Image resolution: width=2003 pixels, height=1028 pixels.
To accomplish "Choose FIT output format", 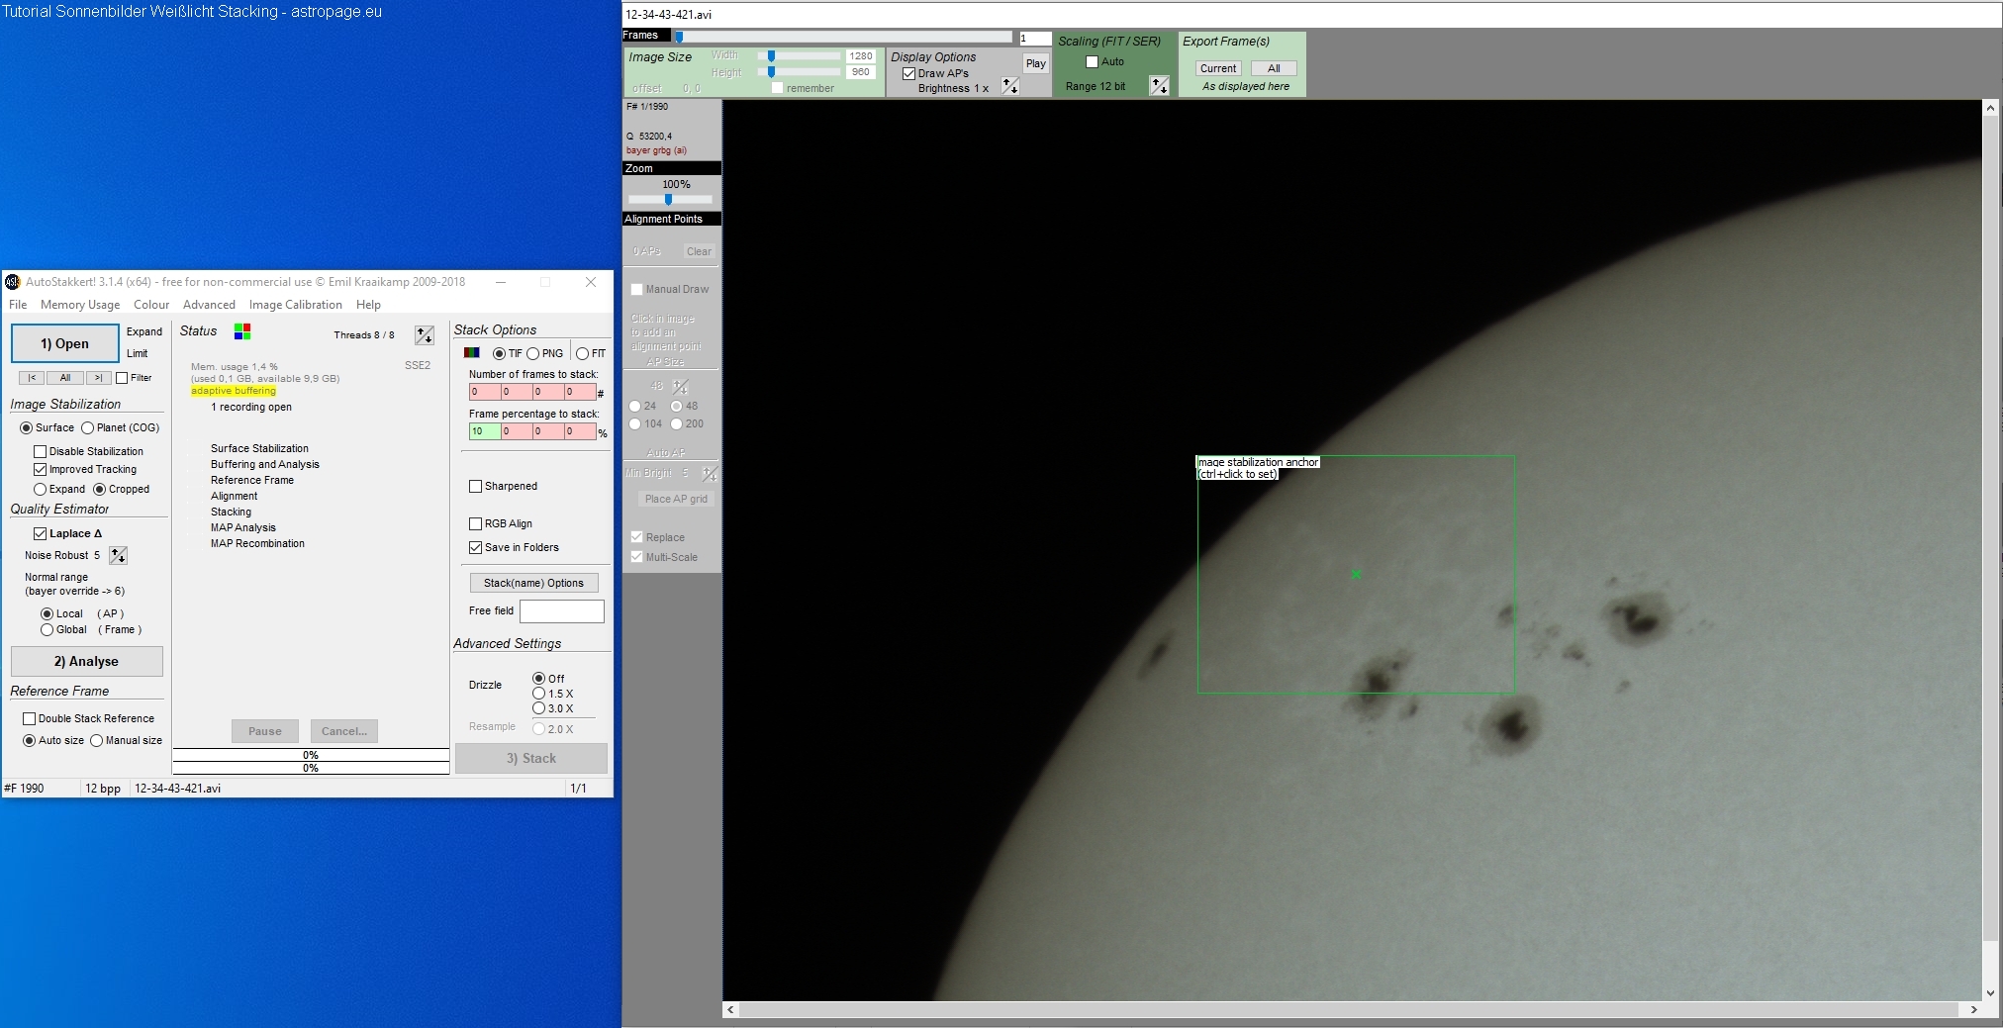I will (583, 353).
